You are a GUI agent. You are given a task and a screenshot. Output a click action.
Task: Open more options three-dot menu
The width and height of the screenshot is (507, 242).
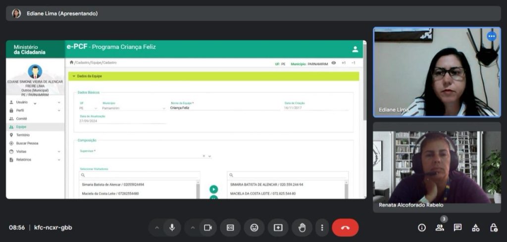pyautogui.click(x=322, y=228)
